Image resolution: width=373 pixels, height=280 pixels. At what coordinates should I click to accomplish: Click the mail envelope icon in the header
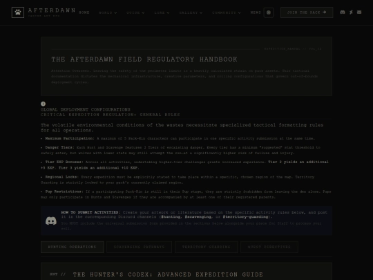point(359,12)
